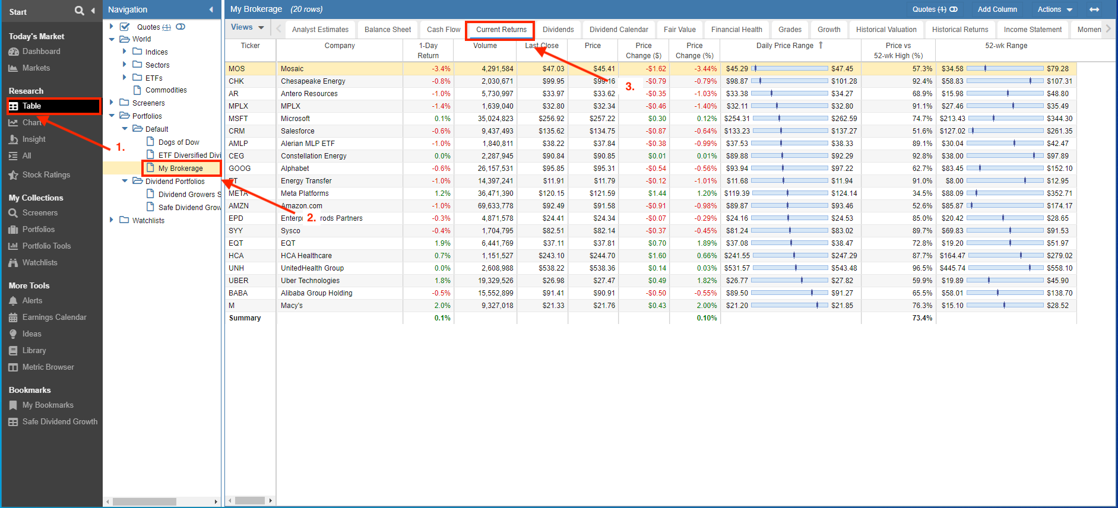Select the Current Returns tab

point(501,30)
